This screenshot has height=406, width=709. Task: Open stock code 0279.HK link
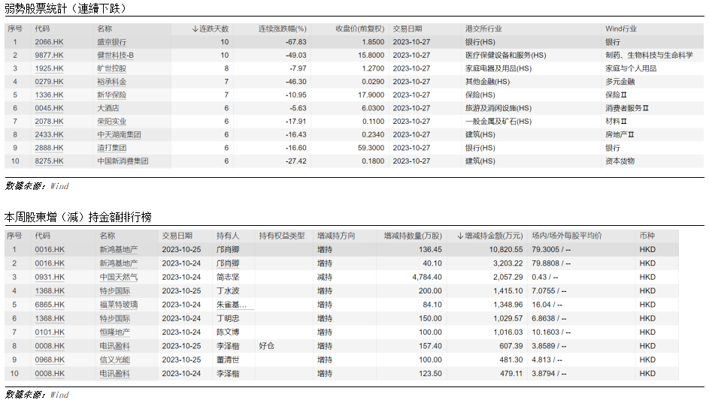pyautogui.click(x=50, y=82)
